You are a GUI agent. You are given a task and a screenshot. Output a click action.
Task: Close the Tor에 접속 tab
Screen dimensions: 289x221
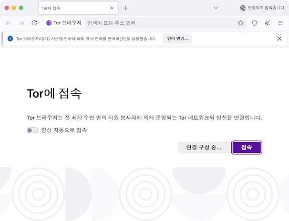click(112, 8)
